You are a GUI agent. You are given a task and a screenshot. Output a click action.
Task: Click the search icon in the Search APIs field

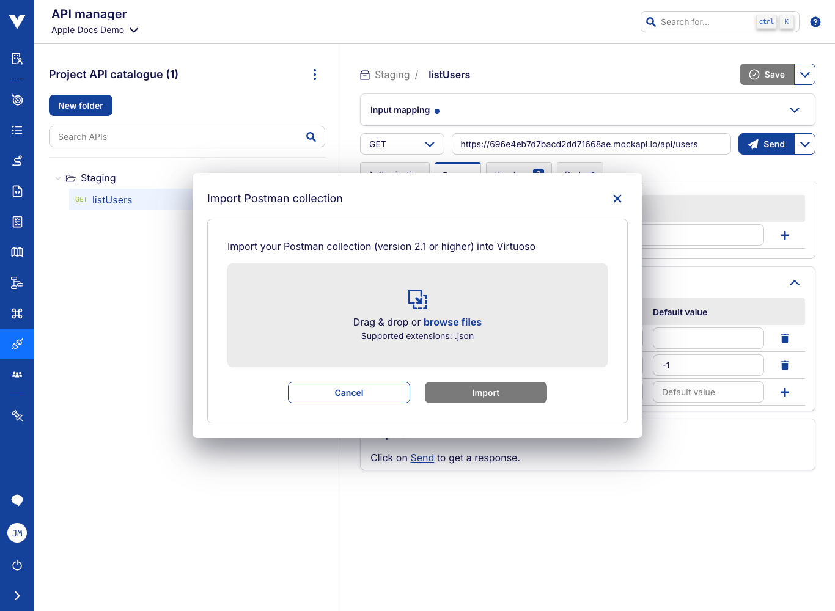pyautogui.click(x=311, y=136)
